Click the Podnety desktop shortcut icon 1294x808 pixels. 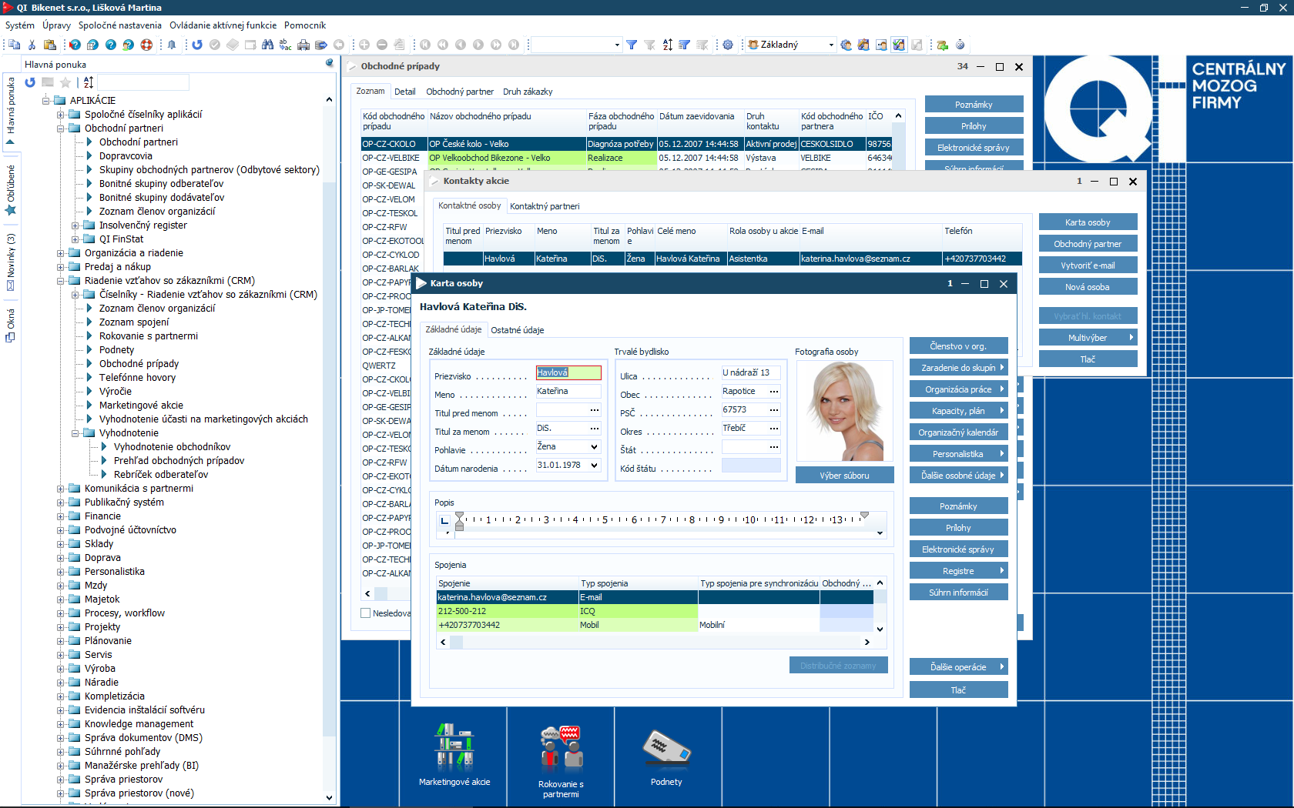(666, 748)
